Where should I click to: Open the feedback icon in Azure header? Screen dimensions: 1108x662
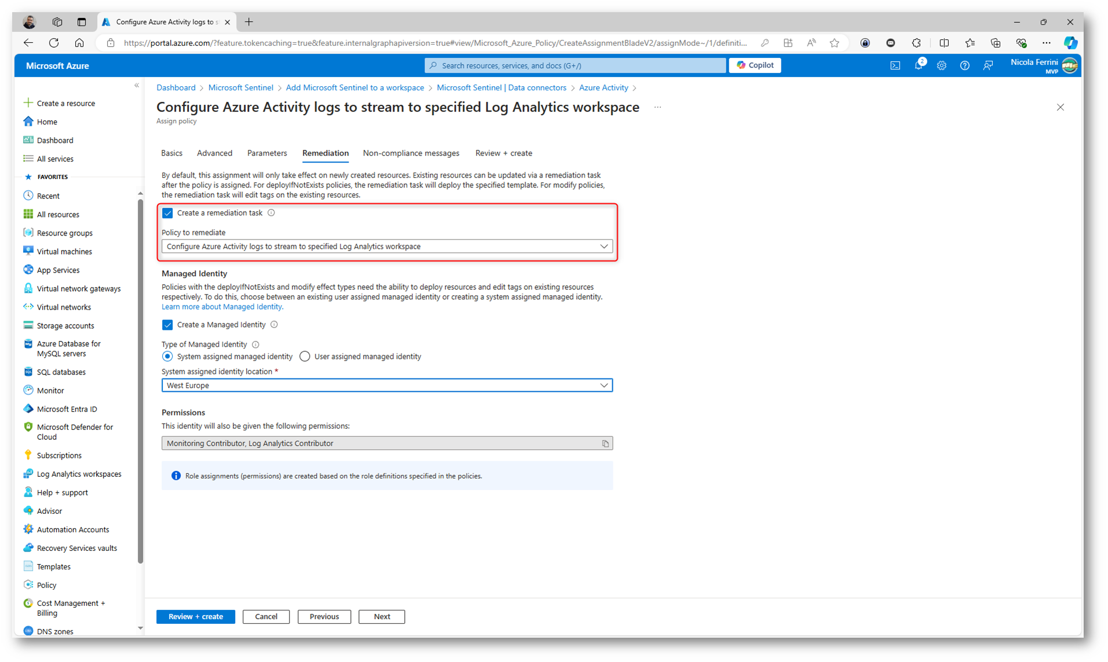[x=988, y=65]
